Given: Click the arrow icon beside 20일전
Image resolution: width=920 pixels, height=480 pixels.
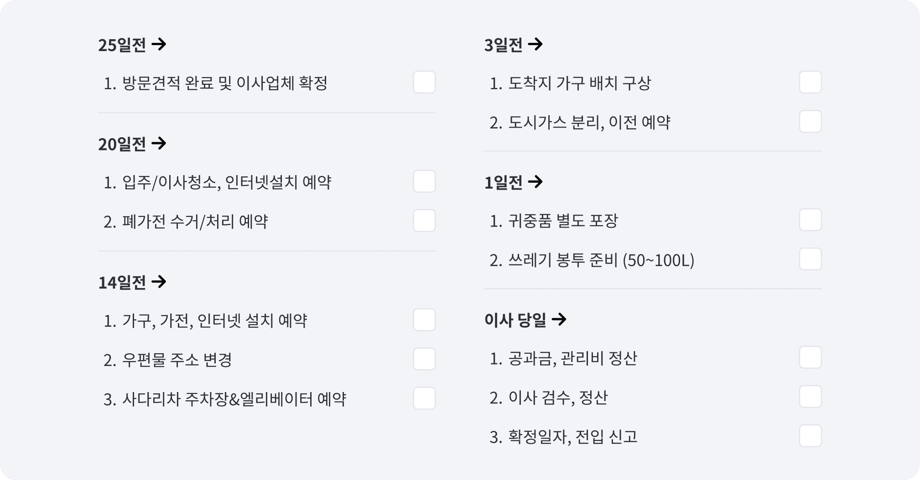Looking at the screenshot, I should [159, 144].
